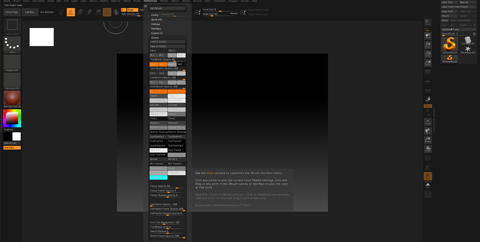The height and width of the screenshot is (242, 480).
Task: Click the LightBox button
Action: click(x=30, y=12)
